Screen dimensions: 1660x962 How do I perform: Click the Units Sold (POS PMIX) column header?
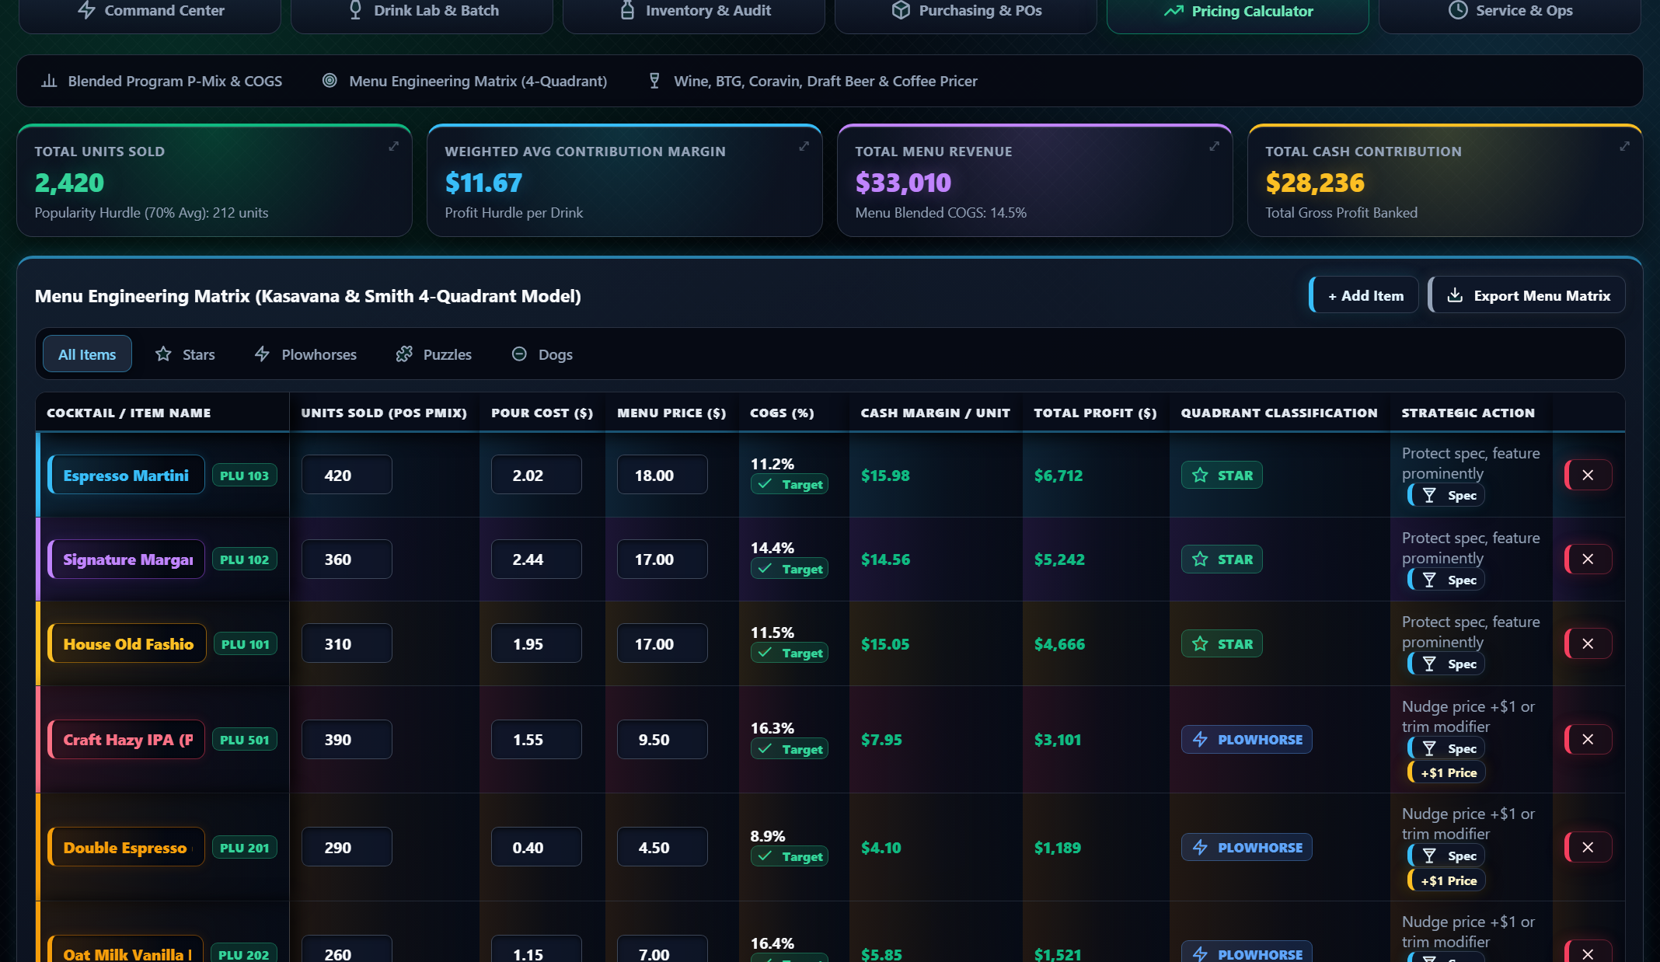pyautogui.click(x=384, y=413)
